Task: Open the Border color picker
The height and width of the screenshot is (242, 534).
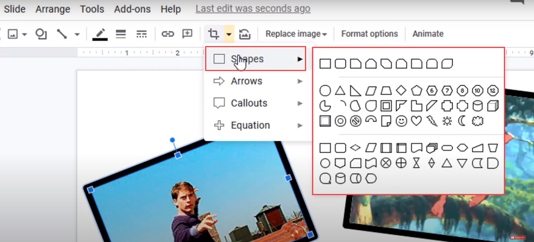Action: point(100,34)
